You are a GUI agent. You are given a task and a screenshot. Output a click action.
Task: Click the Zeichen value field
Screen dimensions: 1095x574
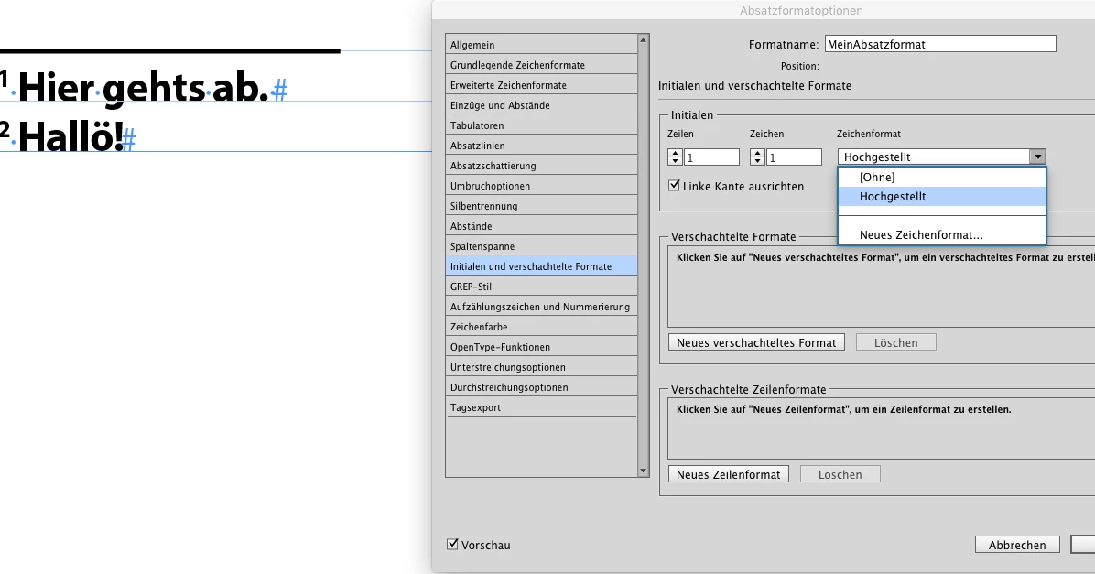(794, 157)
